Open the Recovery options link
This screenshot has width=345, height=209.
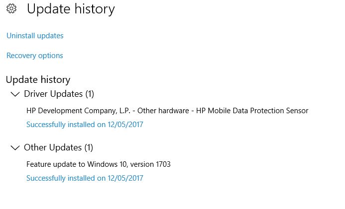pos(35,56)
